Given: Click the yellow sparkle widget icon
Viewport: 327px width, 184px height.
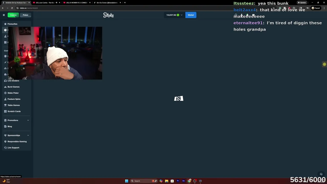Looking at the screenshot, I should pyautogui.click(x=324, y=64).
